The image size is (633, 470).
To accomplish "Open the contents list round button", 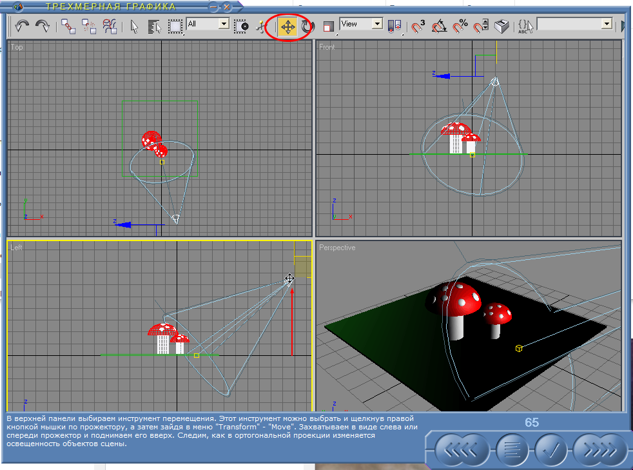I will click(512, 449).
